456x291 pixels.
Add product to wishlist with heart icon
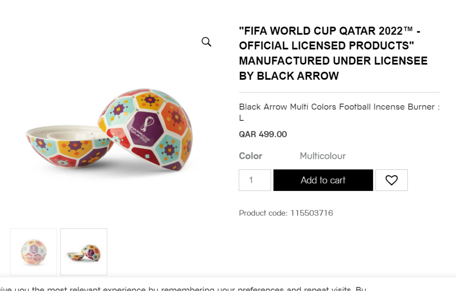391,180
